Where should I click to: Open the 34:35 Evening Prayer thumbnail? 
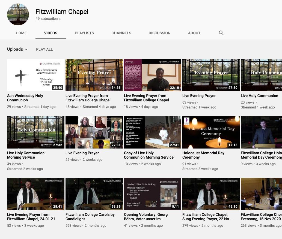tap(94, 75)
